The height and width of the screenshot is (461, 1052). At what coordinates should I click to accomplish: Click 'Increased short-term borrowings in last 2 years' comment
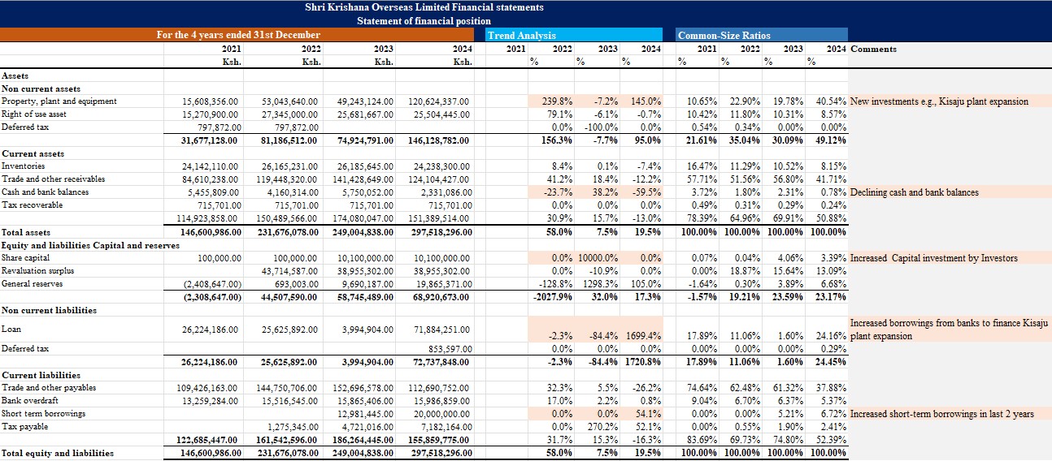coord(942,414)
